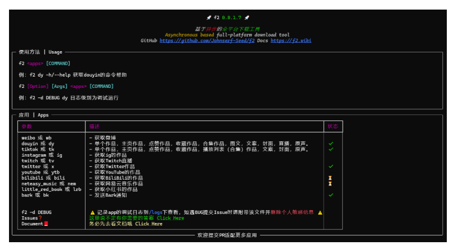The image size is (453, 245).
Task: Click the warning triangle after 删除个人敏感信息
Action: pos(320,212)
